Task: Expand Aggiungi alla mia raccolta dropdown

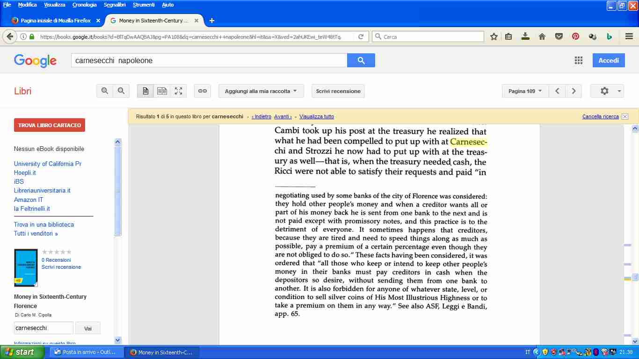Action: coord(261,91)
